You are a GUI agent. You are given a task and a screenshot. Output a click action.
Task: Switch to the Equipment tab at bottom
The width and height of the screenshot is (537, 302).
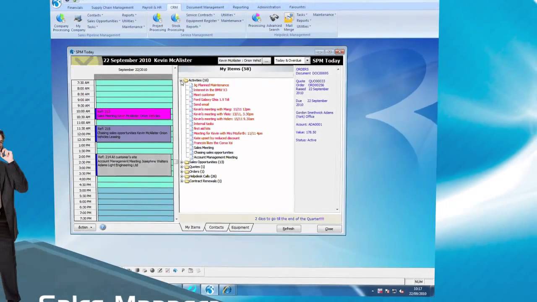[240, 227]
